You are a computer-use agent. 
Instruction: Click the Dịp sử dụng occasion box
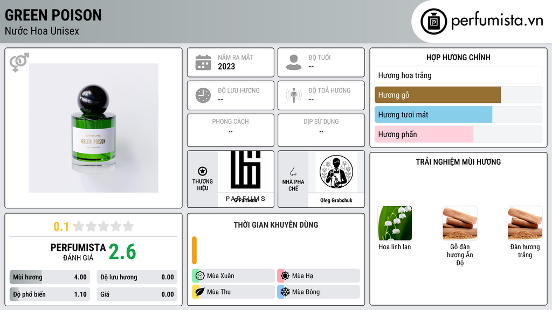[321, 130]
